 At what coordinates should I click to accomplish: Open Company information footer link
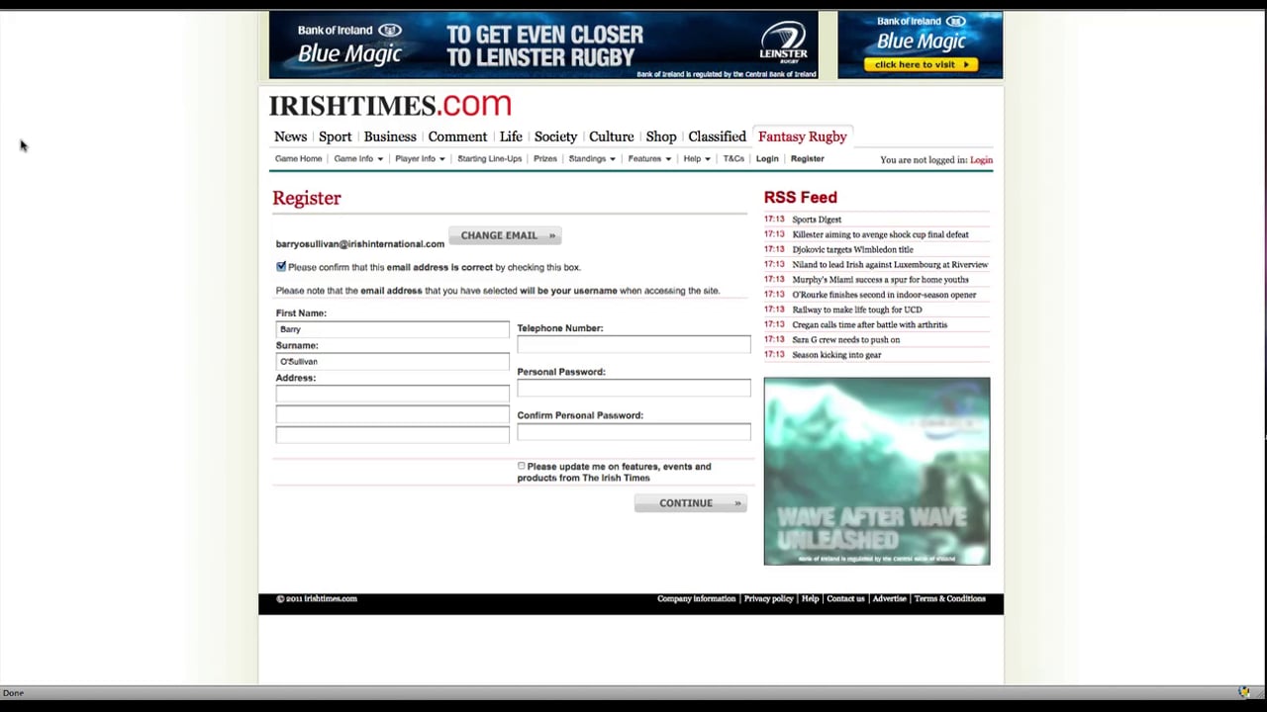[696, 598]
